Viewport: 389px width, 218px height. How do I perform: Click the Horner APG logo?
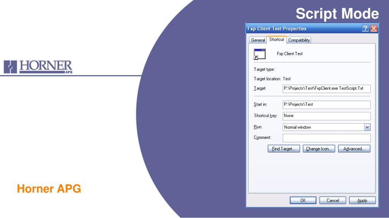pyautogui.click(x=38, y=67)
